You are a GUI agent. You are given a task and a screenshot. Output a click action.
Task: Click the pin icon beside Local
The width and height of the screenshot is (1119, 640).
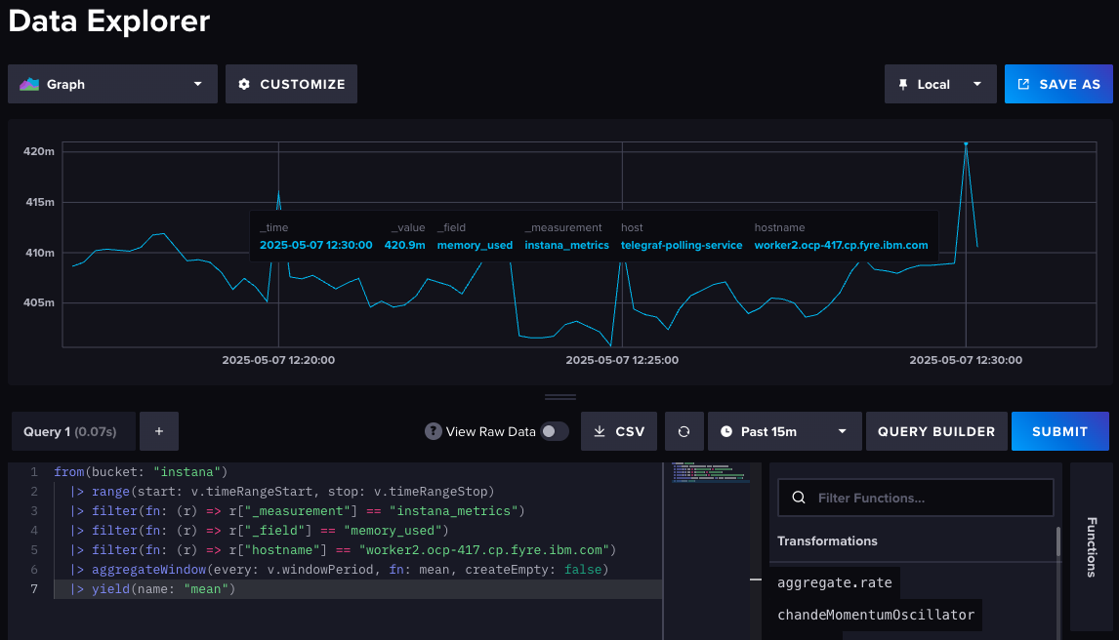tap(903, 84)
